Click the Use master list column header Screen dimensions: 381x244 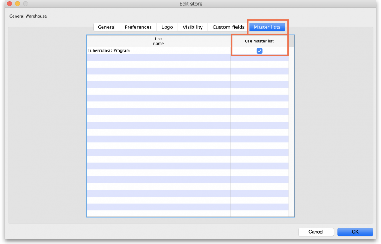pyautogui.click(x=259, y=41)
